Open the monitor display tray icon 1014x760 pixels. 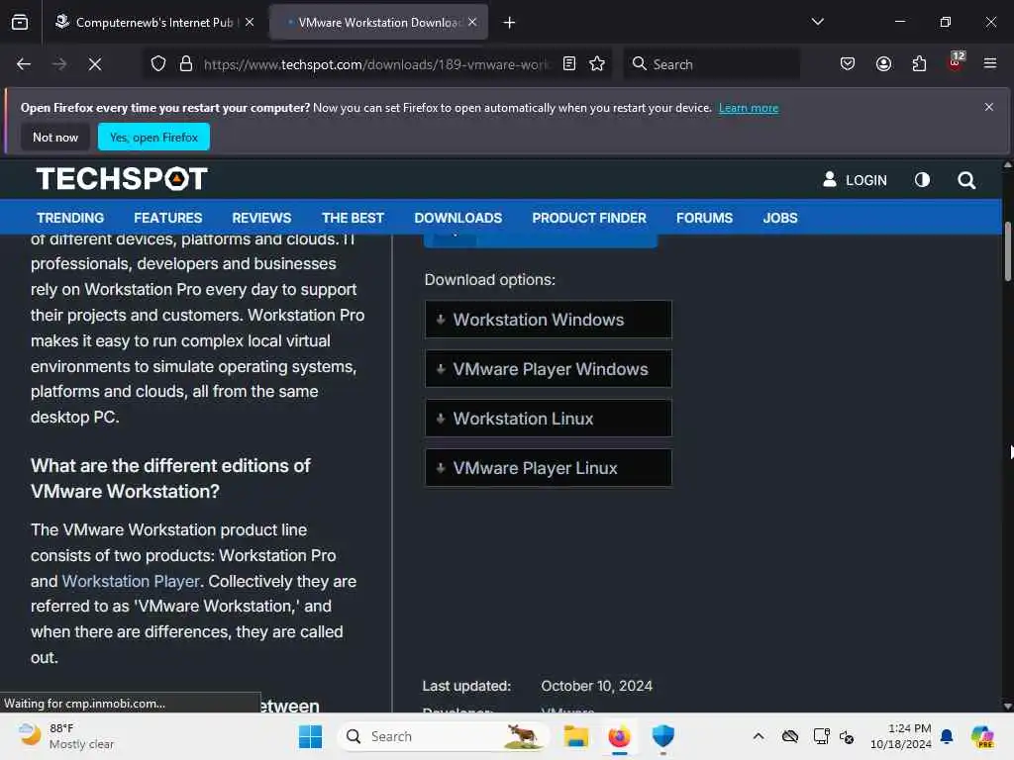click(821, 736)
